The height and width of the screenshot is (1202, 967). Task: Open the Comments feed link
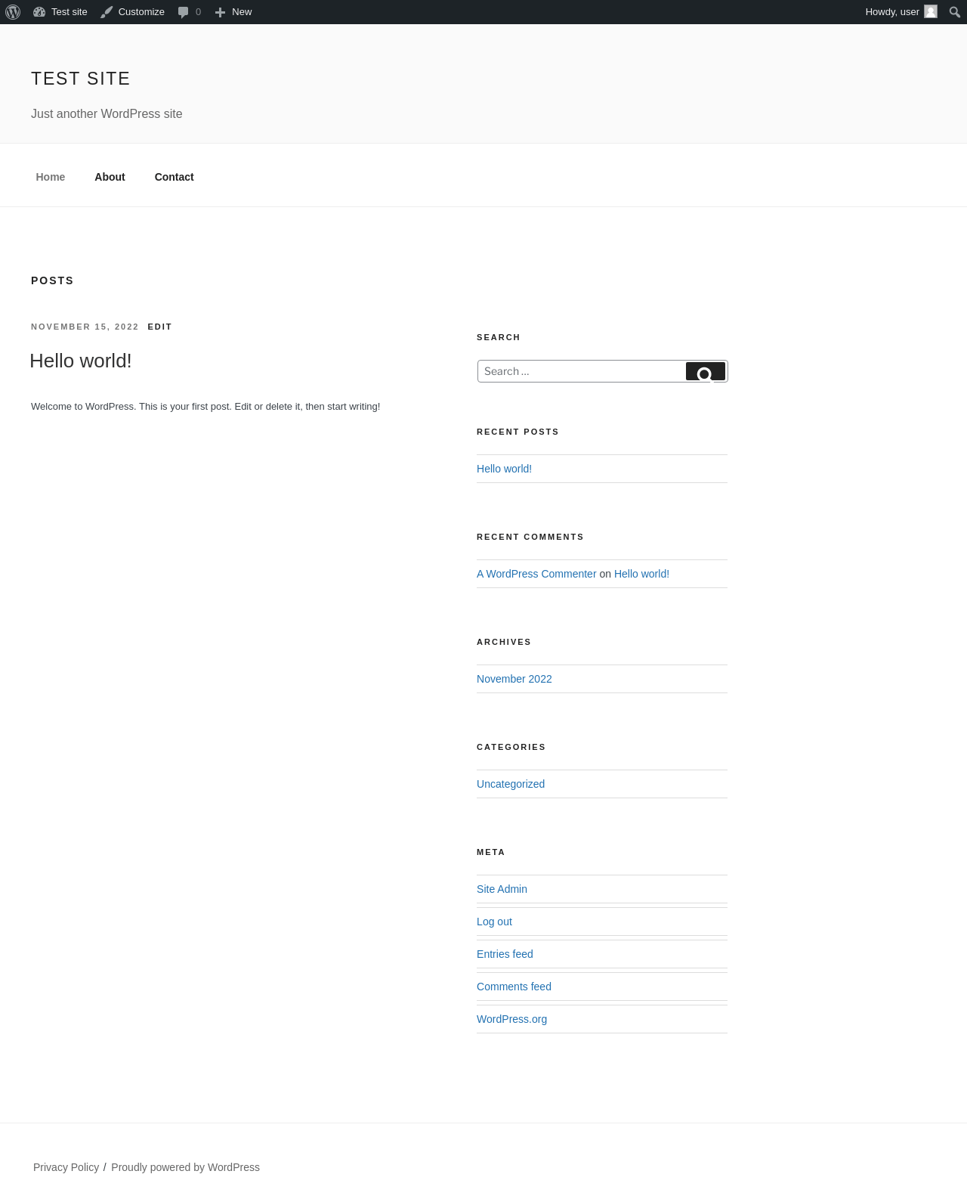coord(514,987)
